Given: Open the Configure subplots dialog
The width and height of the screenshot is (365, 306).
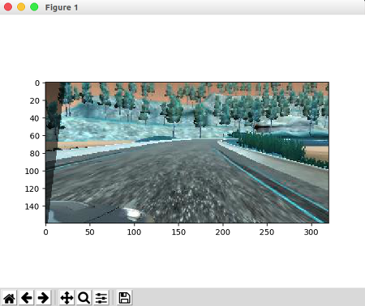Looking at the screenshot, I should coord(101,298).
